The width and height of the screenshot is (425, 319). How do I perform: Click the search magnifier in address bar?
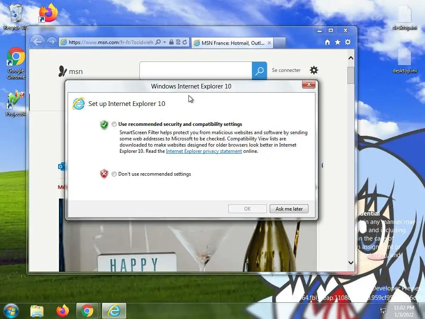(x=158, y=42)
